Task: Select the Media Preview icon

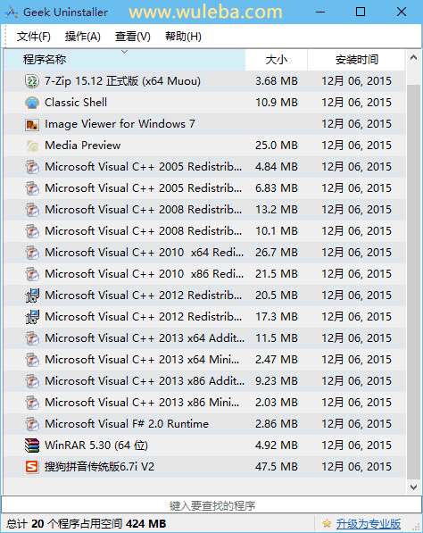Action: (32, 146)
